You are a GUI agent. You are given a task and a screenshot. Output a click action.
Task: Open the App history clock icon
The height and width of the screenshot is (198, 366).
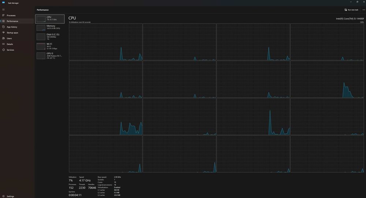(3, 27)
